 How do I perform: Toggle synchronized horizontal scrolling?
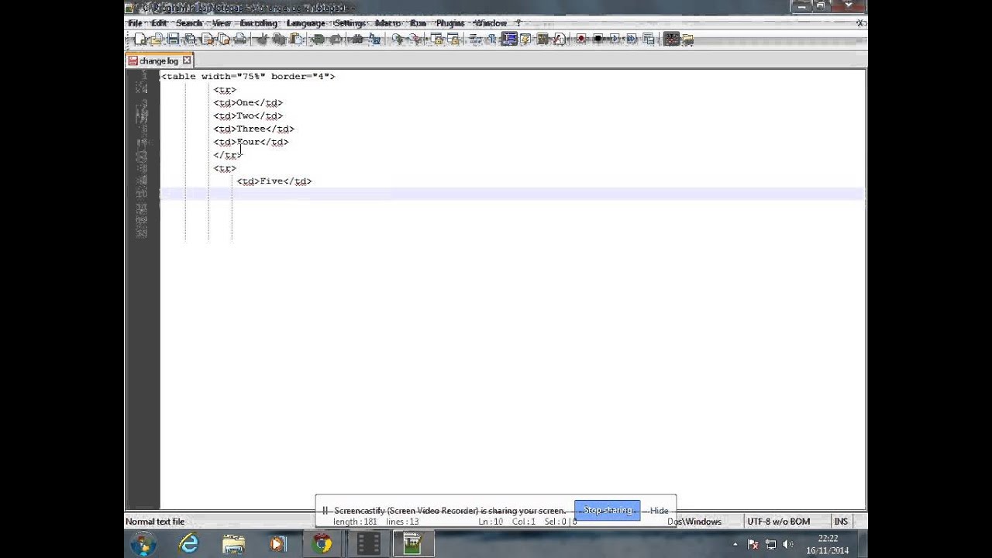click(x=453, y=39)
